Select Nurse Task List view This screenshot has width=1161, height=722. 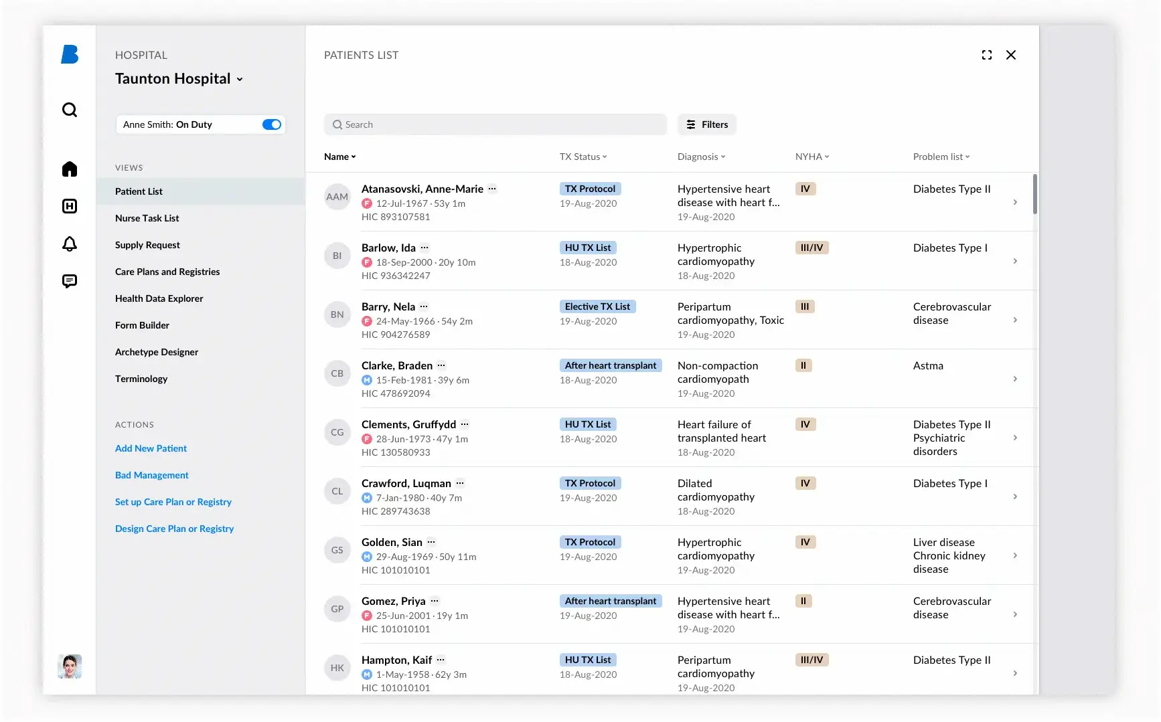click(147, 218)
